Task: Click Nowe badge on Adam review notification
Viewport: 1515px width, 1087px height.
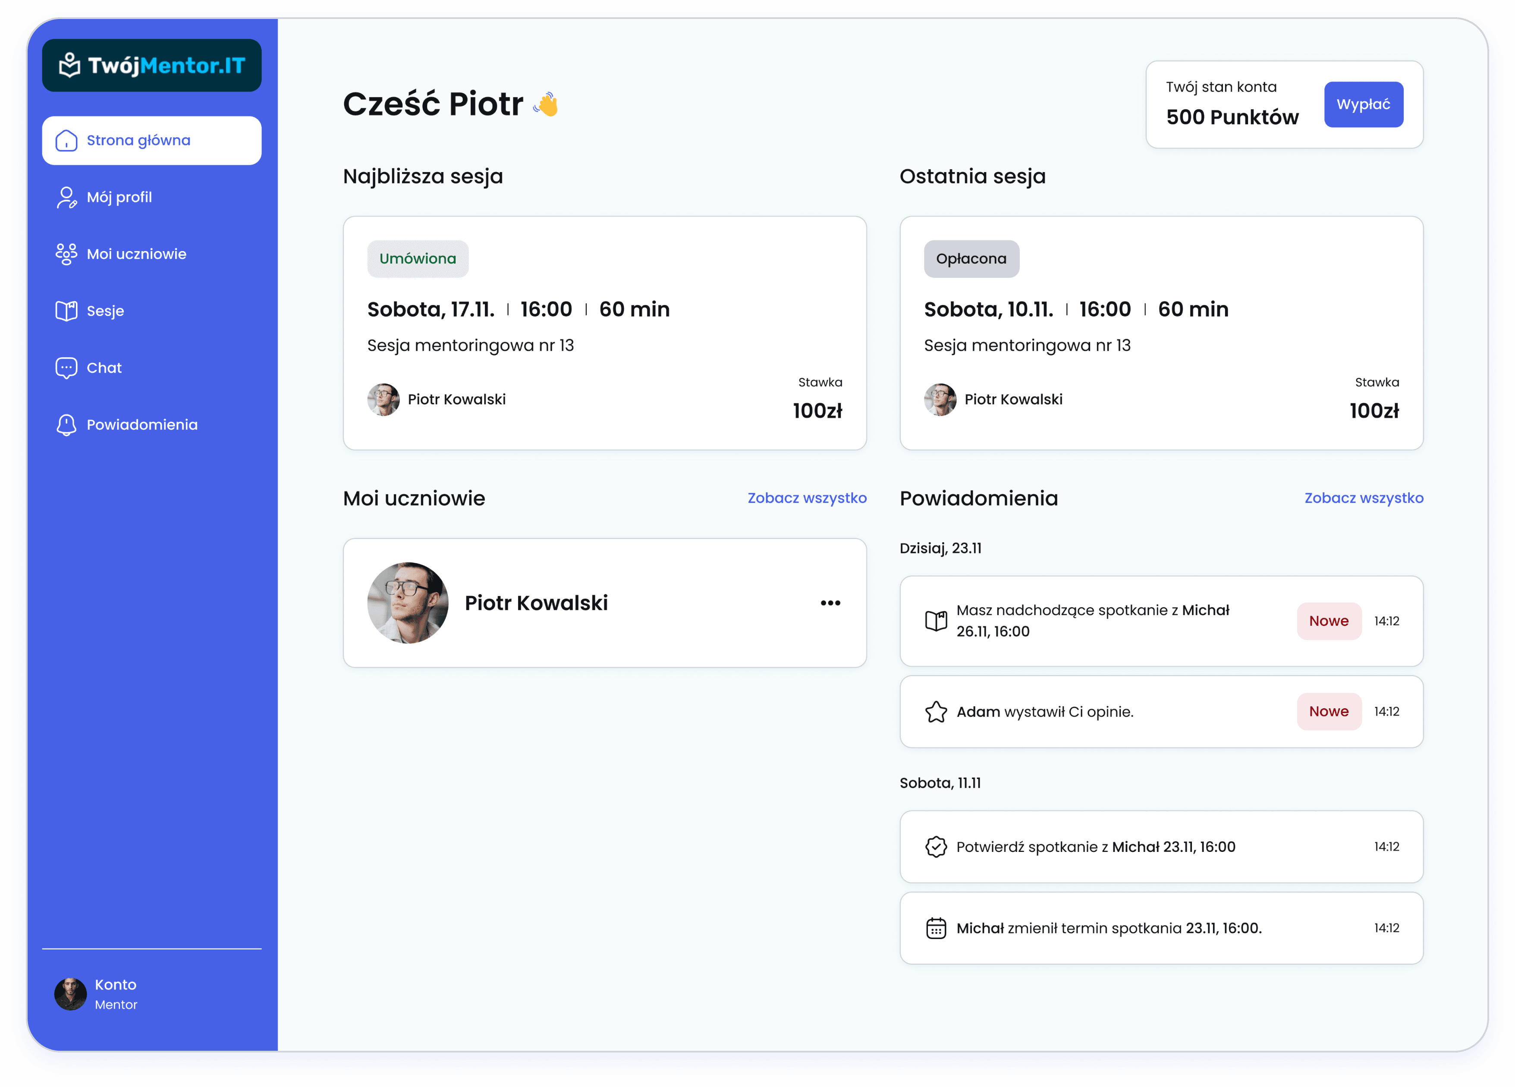Action: (1329, 712)
